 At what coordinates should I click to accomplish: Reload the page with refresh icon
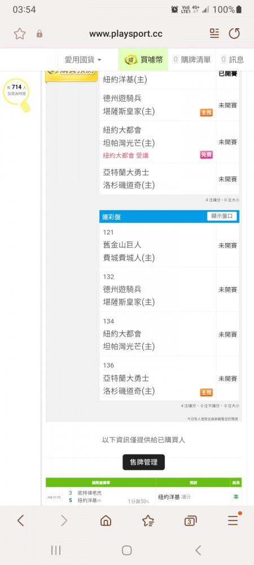click(234, 33)
